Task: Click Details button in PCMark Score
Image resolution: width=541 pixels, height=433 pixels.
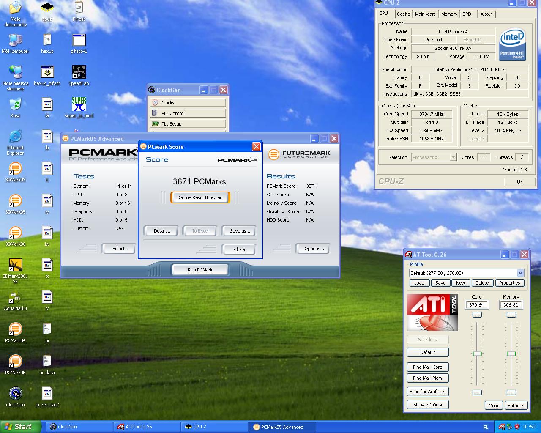Action: coord(162,231)
